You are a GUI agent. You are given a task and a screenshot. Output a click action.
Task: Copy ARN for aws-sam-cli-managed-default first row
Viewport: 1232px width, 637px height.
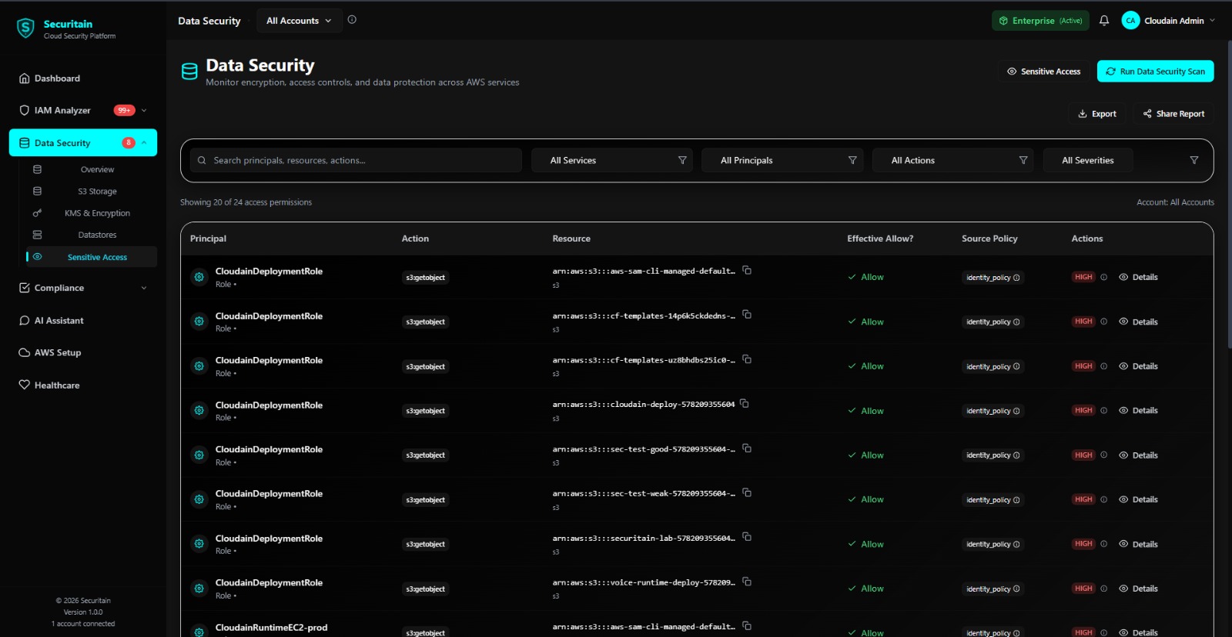coord(747,270)
